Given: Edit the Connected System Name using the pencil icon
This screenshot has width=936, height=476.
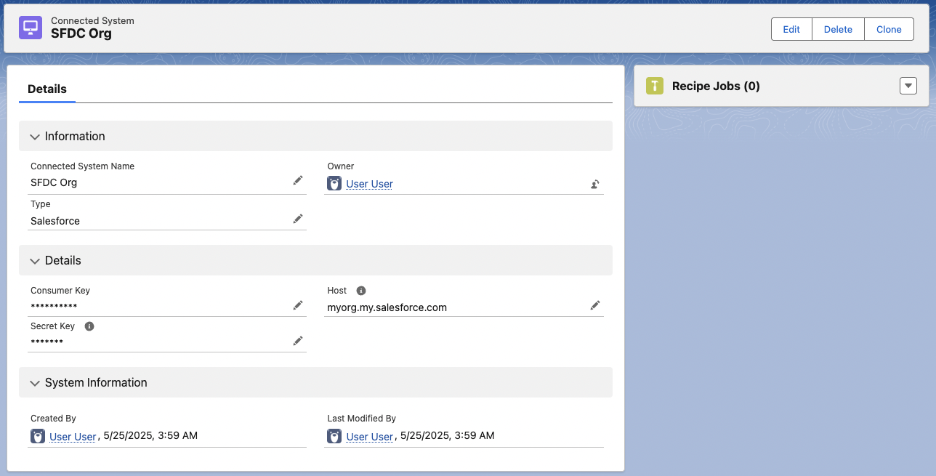Looking at the screenshot, I should 298,179.
